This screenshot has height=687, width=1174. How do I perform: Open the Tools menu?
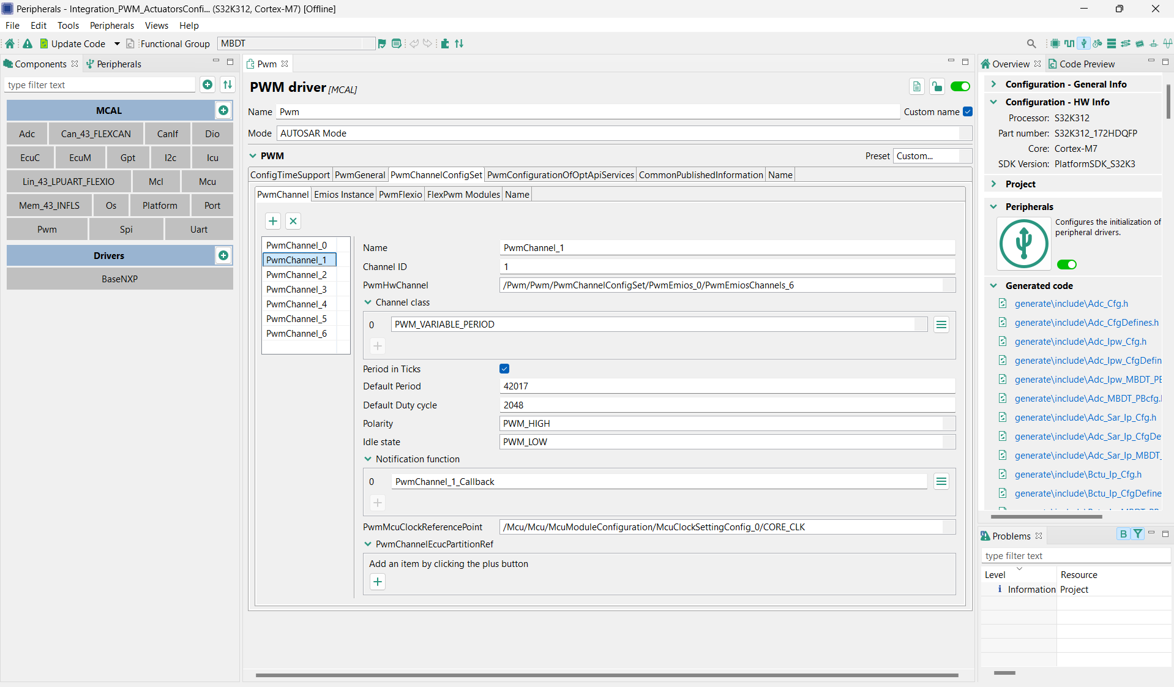point(67,25)
